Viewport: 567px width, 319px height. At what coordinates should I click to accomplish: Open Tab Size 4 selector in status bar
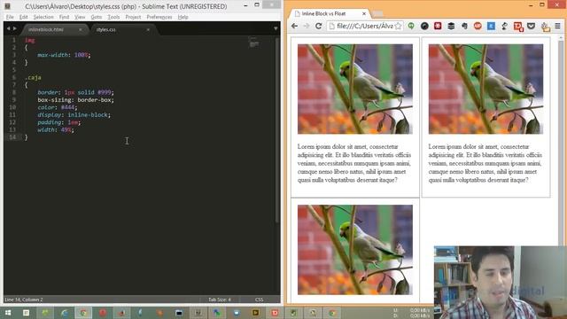(220, 300)
